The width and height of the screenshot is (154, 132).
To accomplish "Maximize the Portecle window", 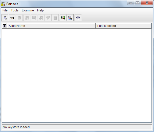I will click(138, 3).
